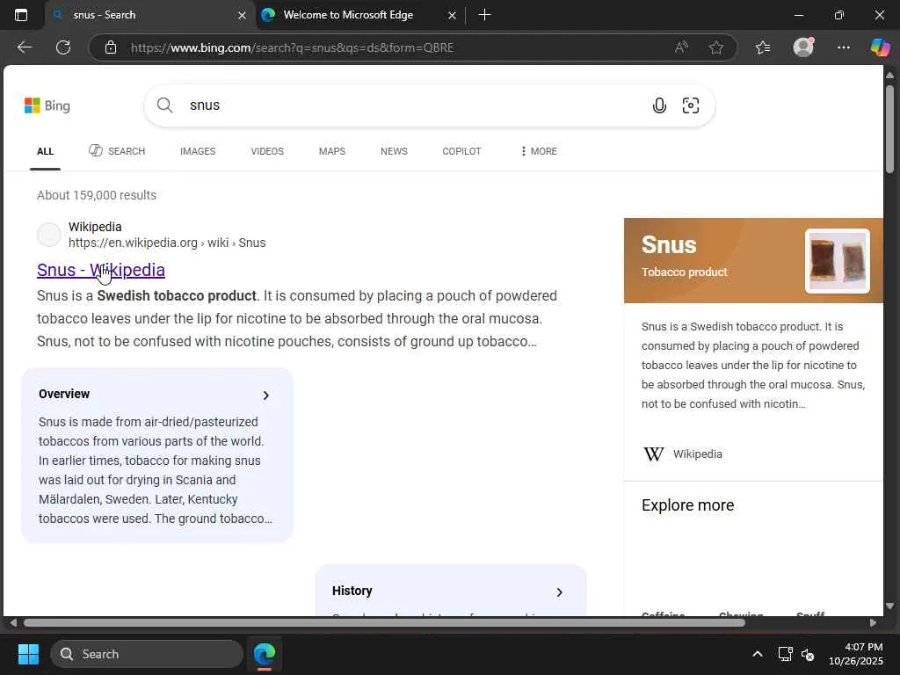Open the 'Snus - Wikipedia' result link
Screen dimensions: 900x675
(101, 270)
